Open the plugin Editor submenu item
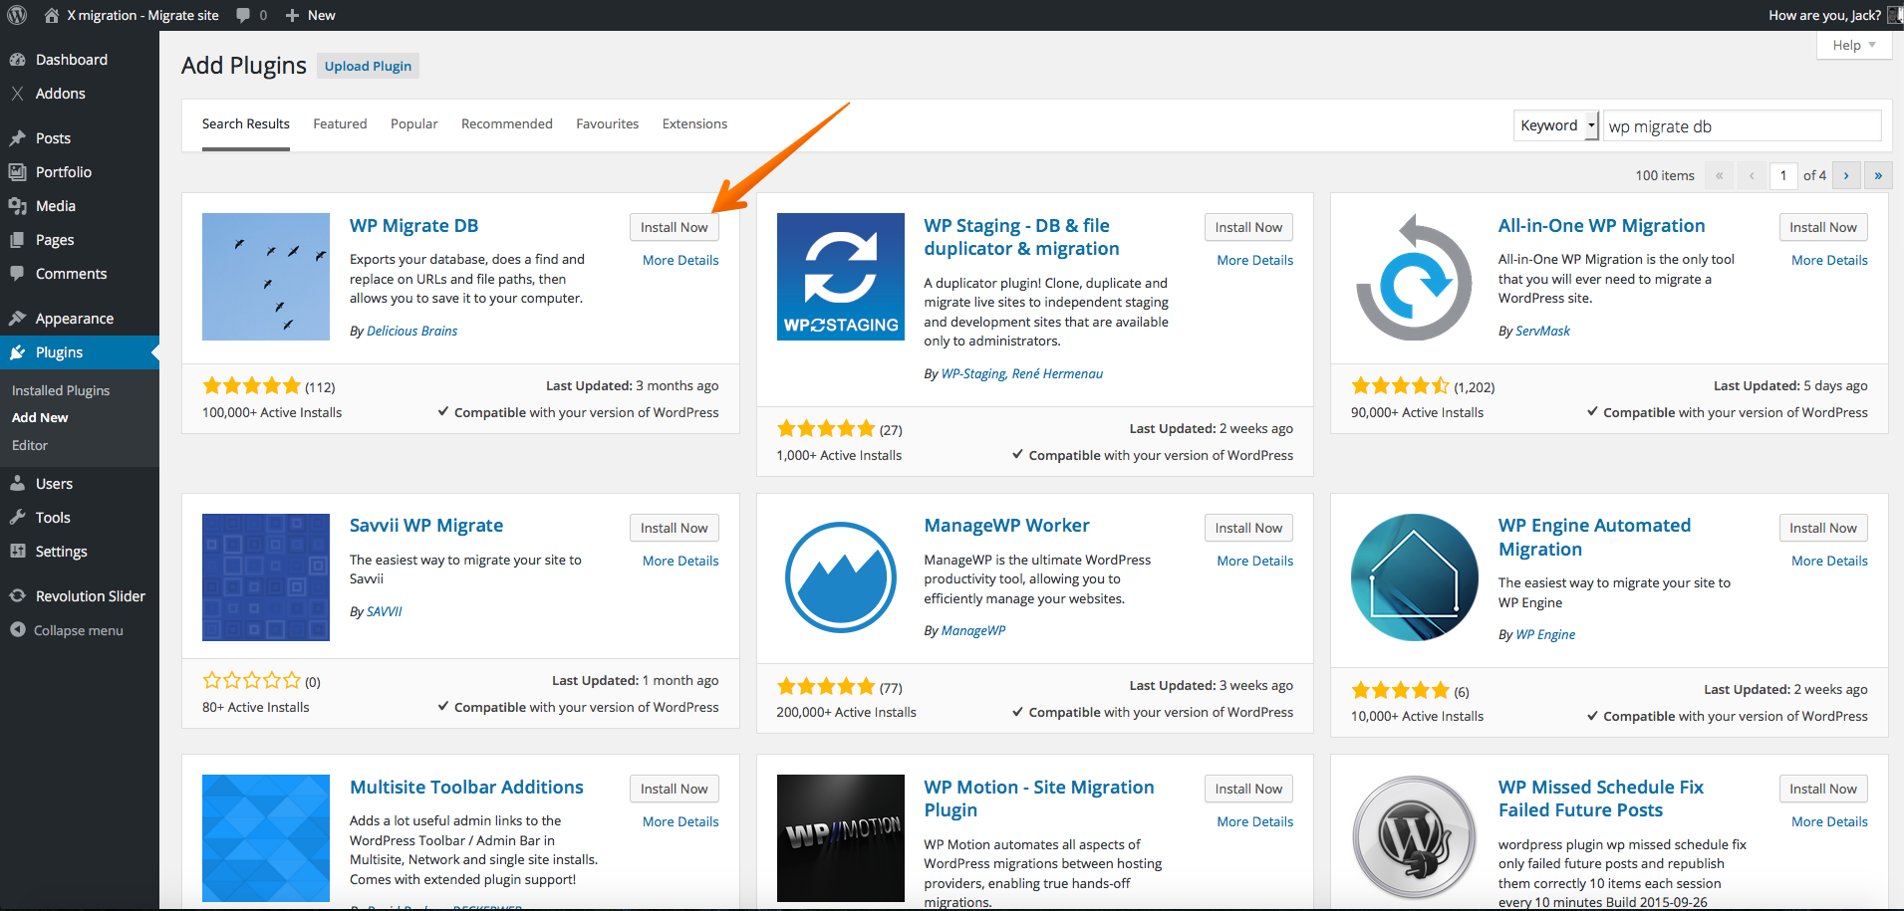Image resolution: width=1904 pixels, height=911 pixels. tap(30, 445)
